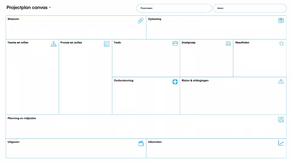This screenshot has height=164, width=292.
Task: Click the checklist icon in Proces en acties
Action: [x=107, y=44]
